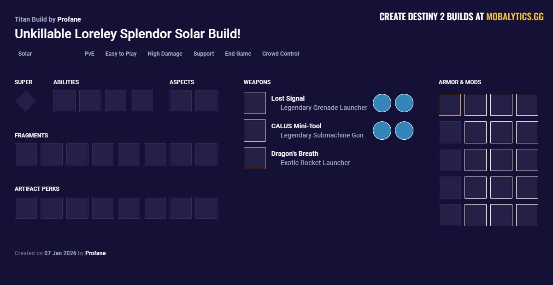
Task: Click the highlighted first Armor & Mods slot
Action: coord(449,105)
